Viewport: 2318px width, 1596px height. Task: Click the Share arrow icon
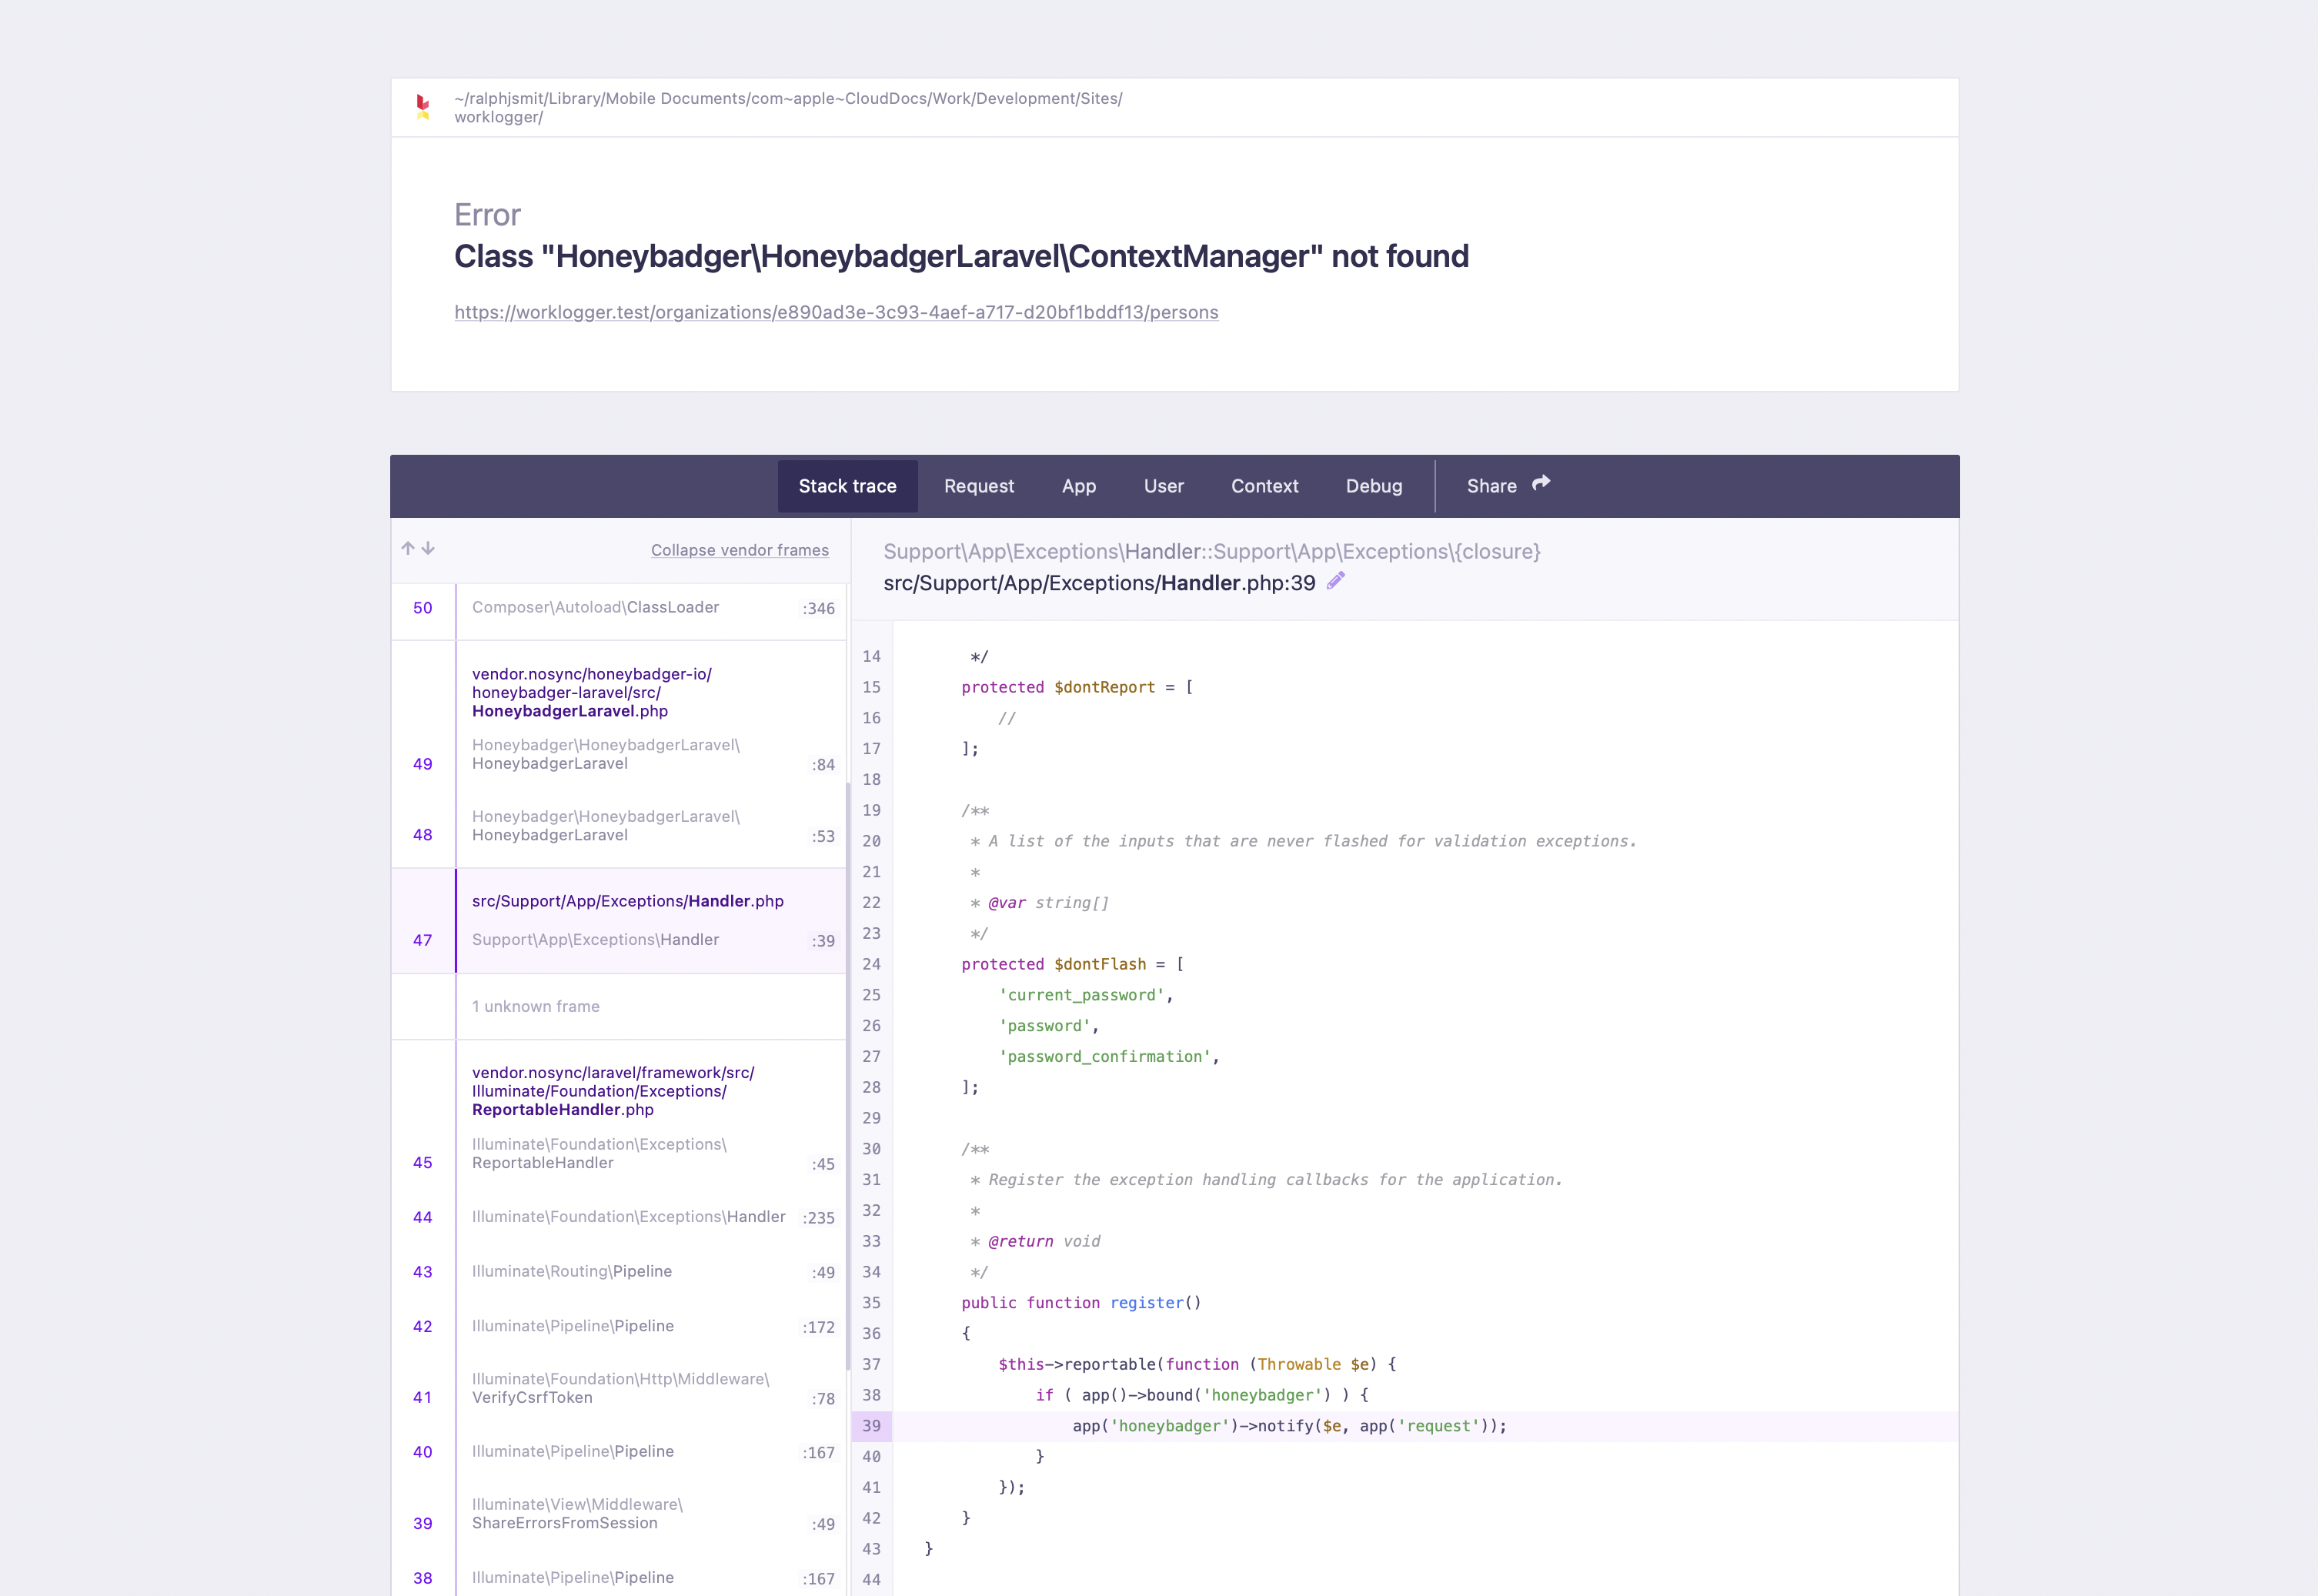click(1541, 484)
